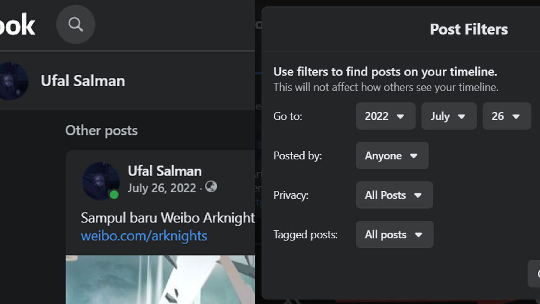
Task: Open the day 26 dropdown
Action: 507,116
